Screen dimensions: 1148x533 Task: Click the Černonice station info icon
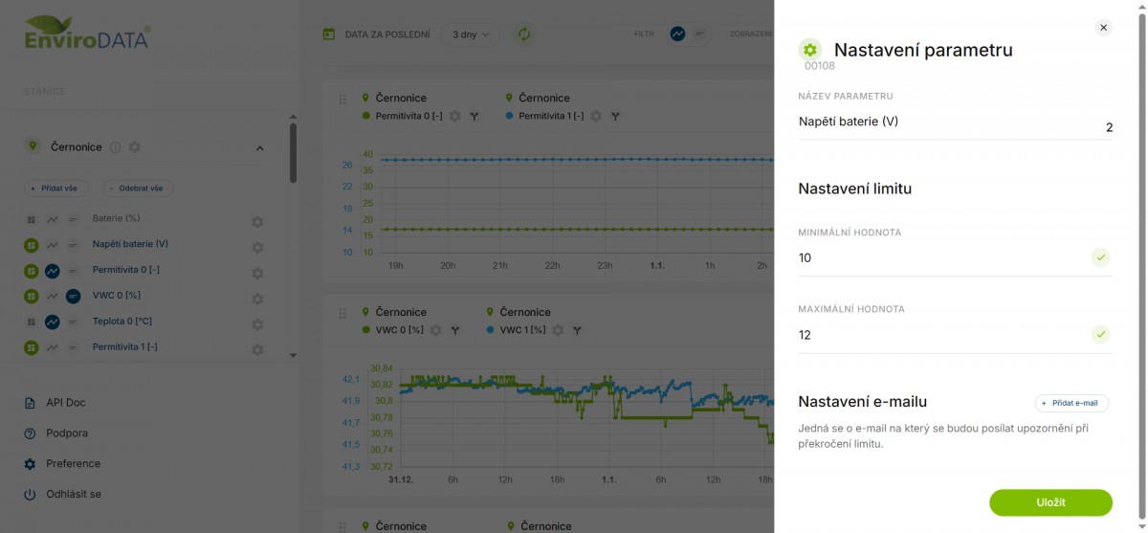[x=116, y=147]
